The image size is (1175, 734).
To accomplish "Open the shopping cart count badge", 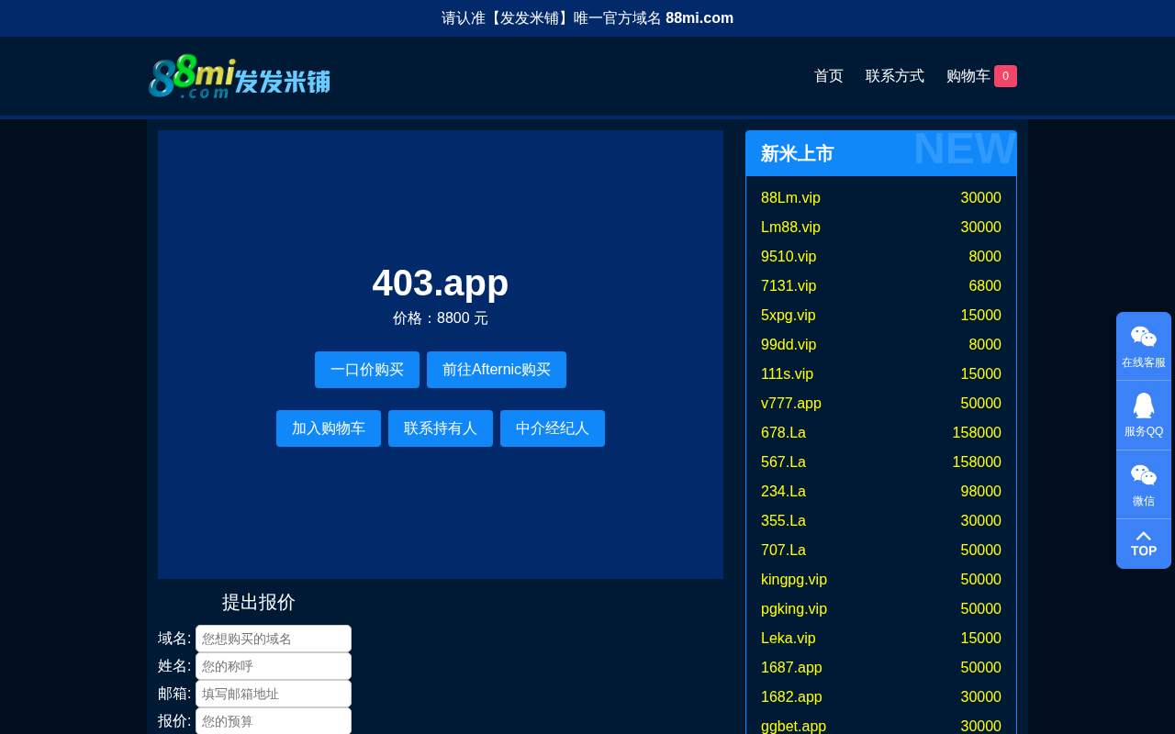I will point(1005,76).
